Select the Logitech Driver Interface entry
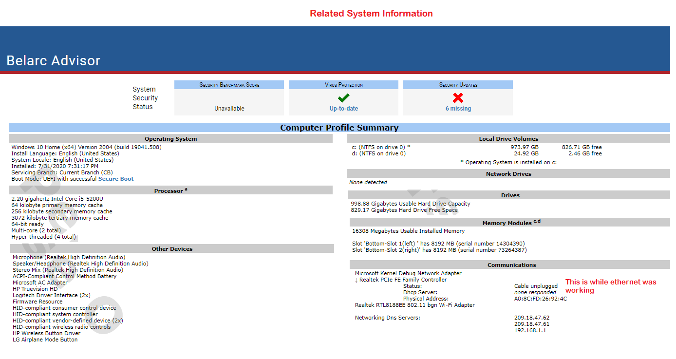676x359 pixels. (52, 295)
